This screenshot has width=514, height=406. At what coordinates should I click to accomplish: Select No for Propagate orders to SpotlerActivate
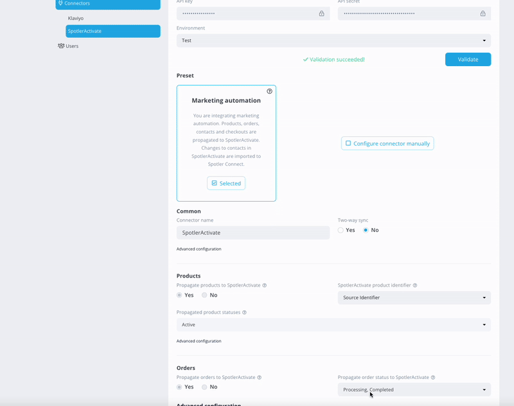point(204,387)
